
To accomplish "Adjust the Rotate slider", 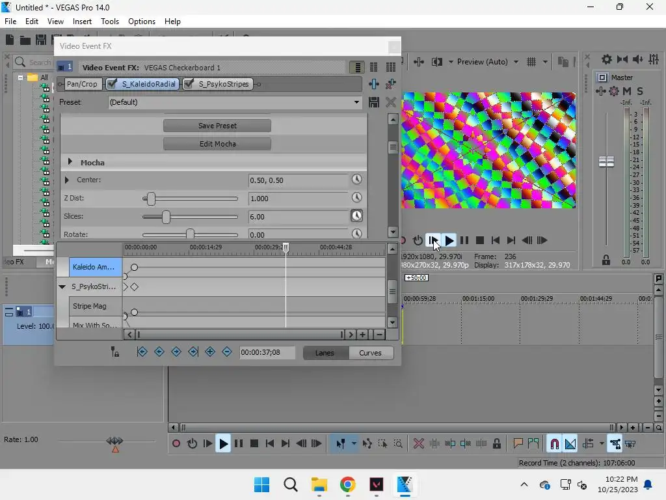I will [191, 234].
